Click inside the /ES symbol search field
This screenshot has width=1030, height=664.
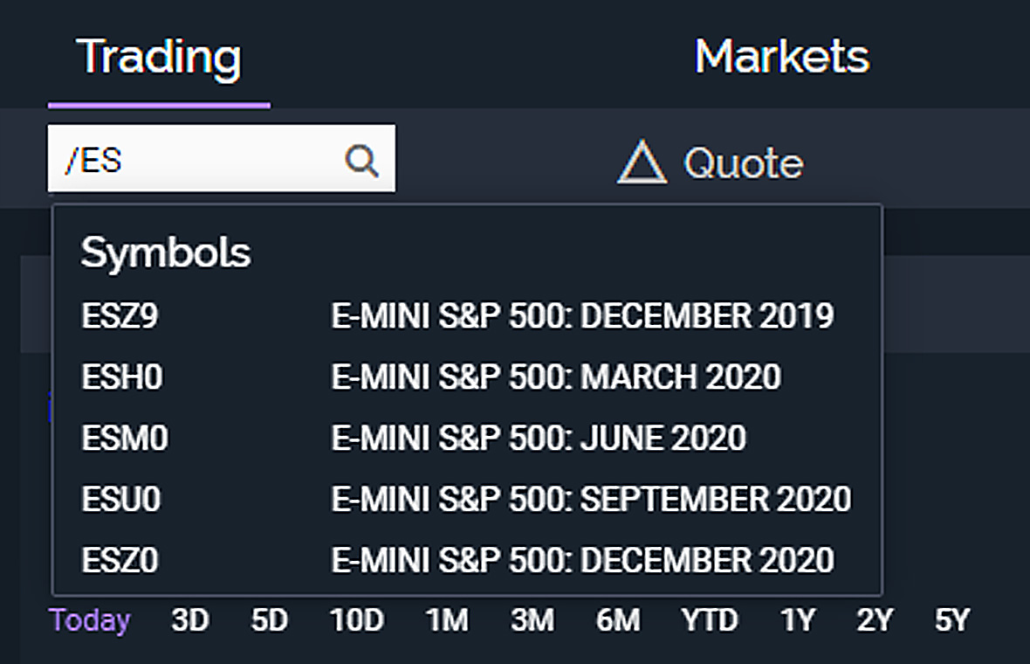pyautogui.click(x=192, y=160)
